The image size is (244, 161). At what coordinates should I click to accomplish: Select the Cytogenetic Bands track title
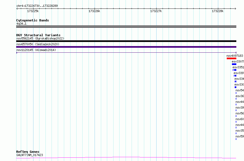(33, 20)
